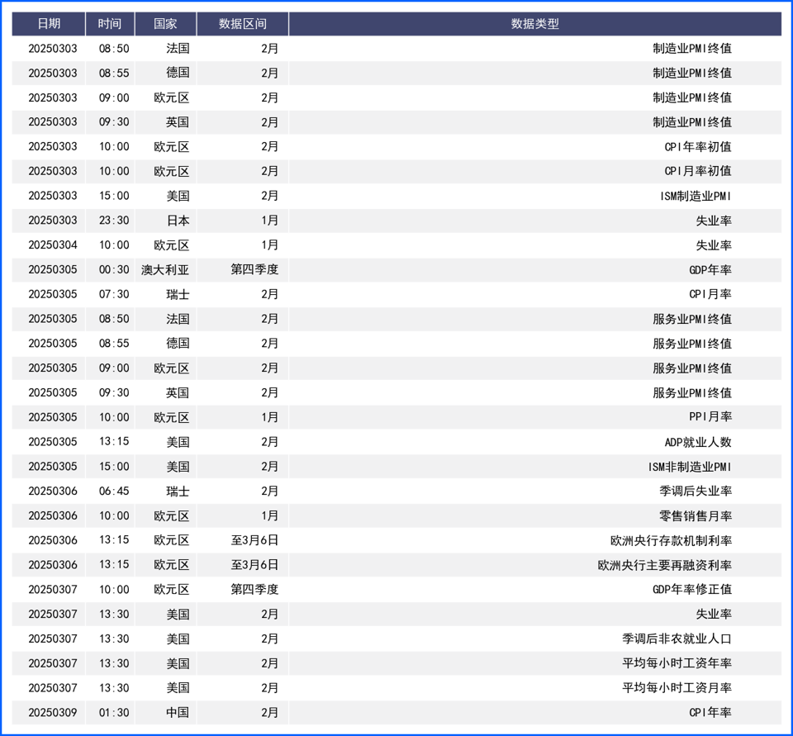
Task: Click the date 20250304
Action: [53, 245]
